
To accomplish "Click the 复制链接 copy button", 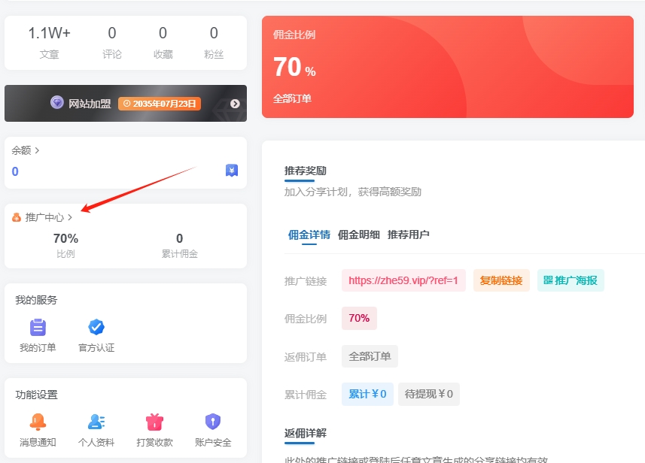I will [501, 280].
